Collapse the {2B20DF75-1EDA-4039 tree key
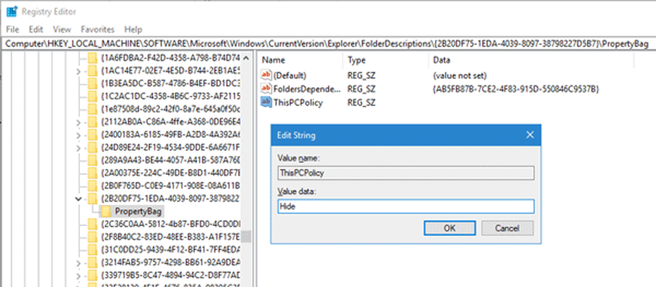Viewport: 656px width, 287px height. [79, 198]
